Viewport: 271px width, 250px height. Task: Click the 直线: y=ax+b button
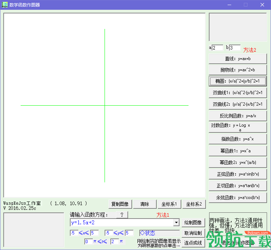pos(238,59)
